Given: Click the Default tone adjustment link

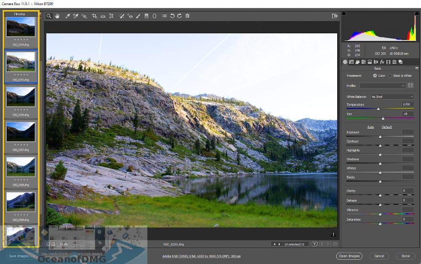Looking at the screenshot, I should pos(386,127).
